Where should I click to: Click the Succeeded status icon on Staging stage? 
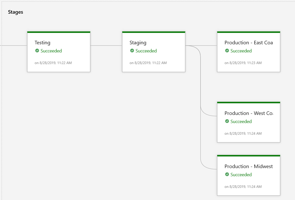tap(132, 51)
